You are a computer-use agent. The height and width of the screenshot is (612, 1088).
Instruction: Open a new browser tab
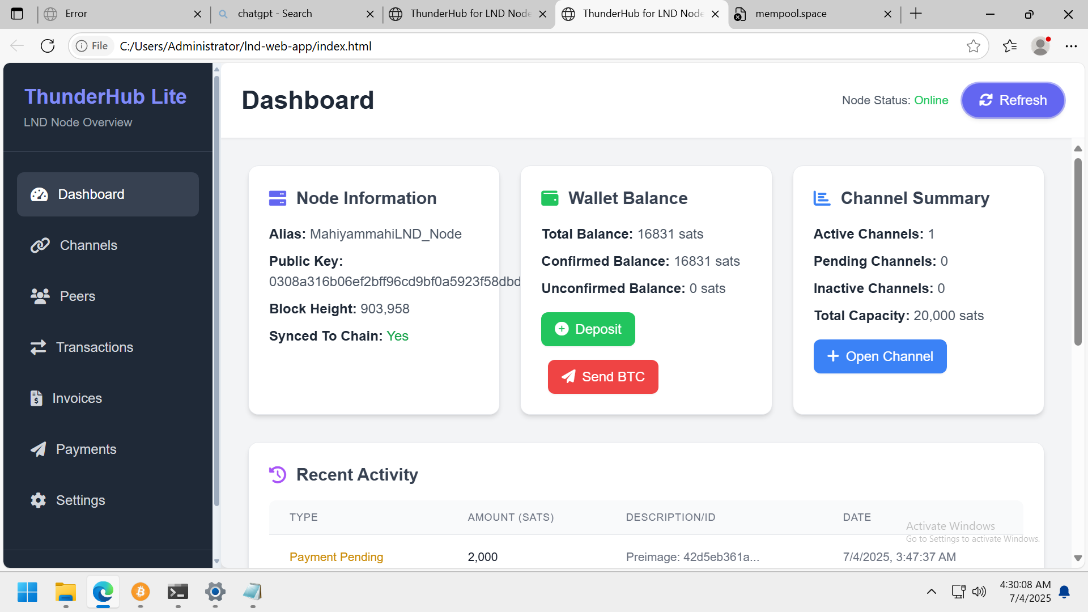(916, 14)
